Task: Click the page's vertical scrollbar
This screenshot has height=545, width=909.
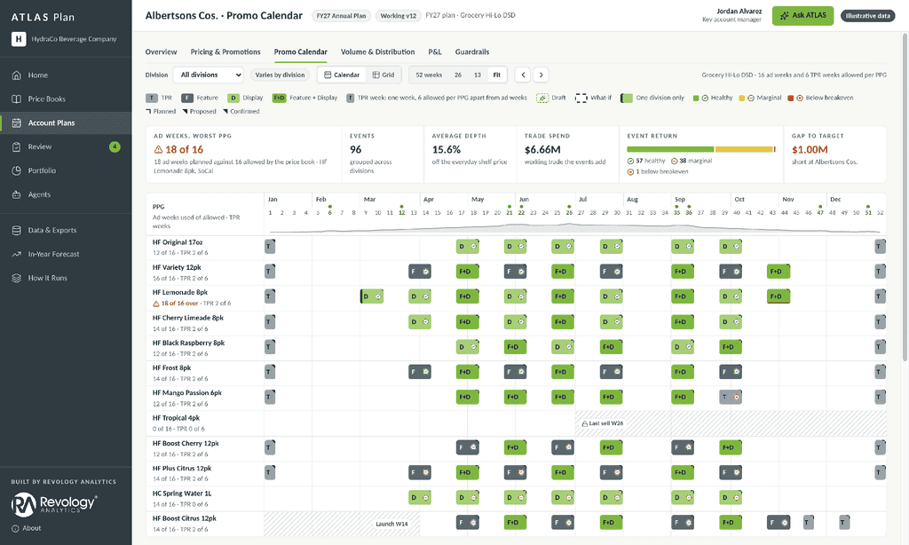Action: click(x=905, y=197)
